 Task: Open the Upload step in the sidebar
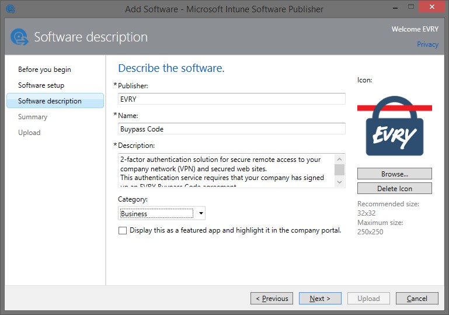pos(29,133)
